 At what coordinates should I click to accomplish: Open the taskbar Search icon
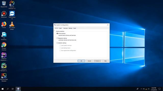click(x=8, y=89)
